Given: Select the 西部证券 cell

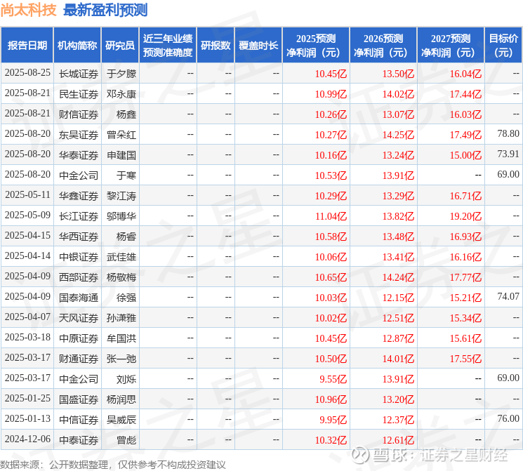Looking at the screenshot, I should (79, 277).
